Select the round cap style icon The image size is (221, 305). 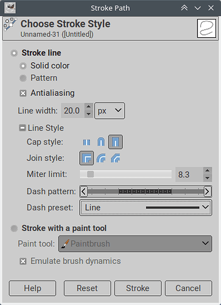click(101, 142)
